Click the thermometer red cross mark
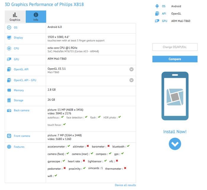Image resolution: width=207 pixels, height=190 pixels. pyautogui.click(x=125, y=168)
